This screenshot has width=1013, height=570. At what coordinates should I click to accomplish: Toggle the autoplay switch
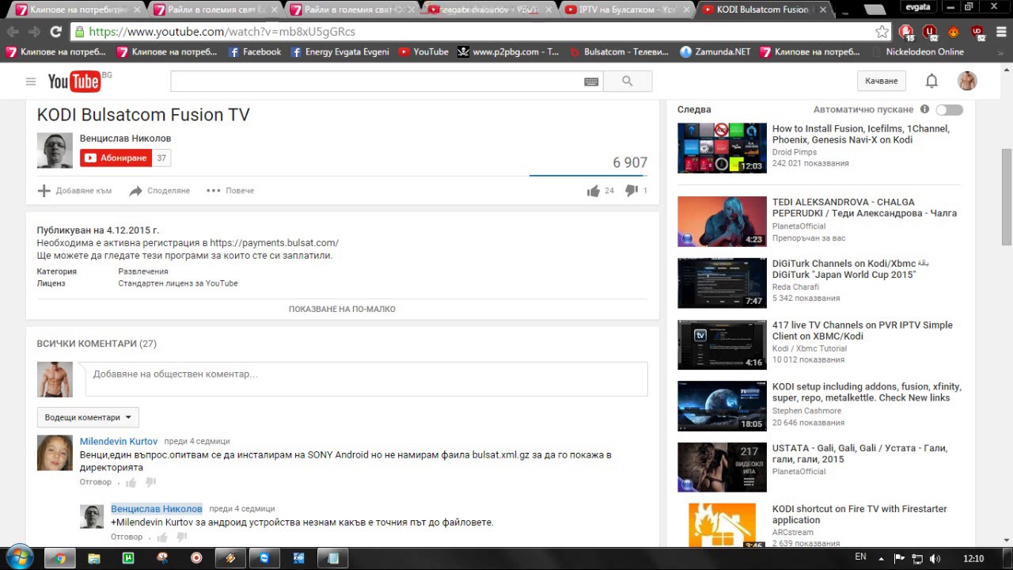949,110
